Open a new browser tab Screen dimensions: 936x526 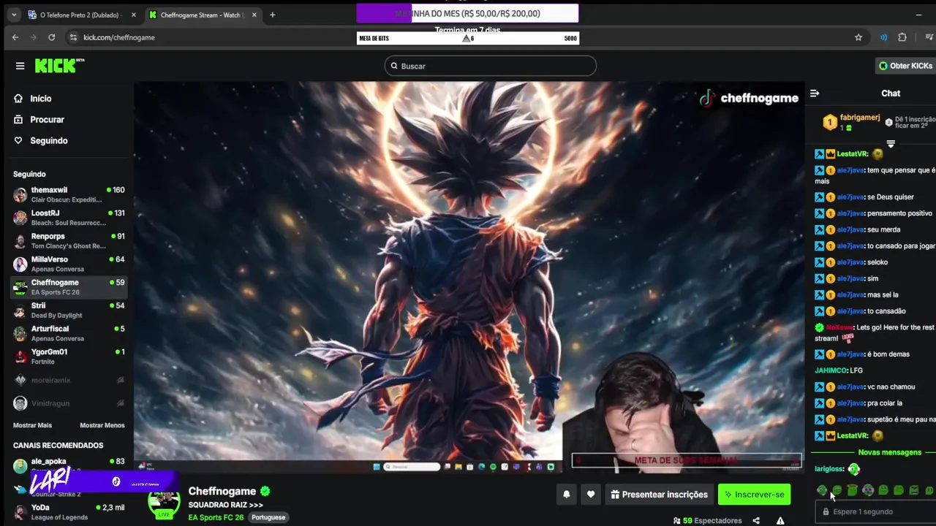[x=272, y=15]
